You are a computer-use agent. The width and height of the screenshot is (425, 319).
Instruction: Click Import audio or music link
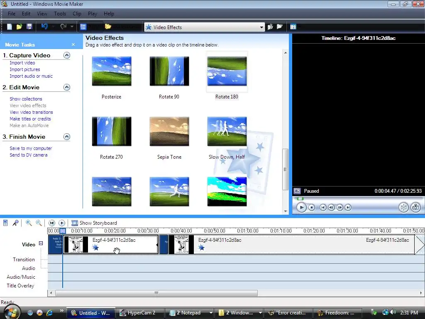click(x=31, y=76)
